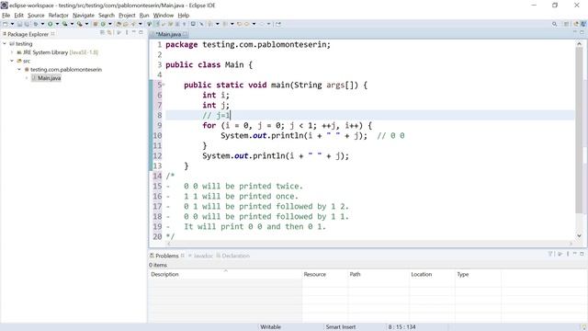
Task: Collapse the src folder node
Action: pos(12,61)
